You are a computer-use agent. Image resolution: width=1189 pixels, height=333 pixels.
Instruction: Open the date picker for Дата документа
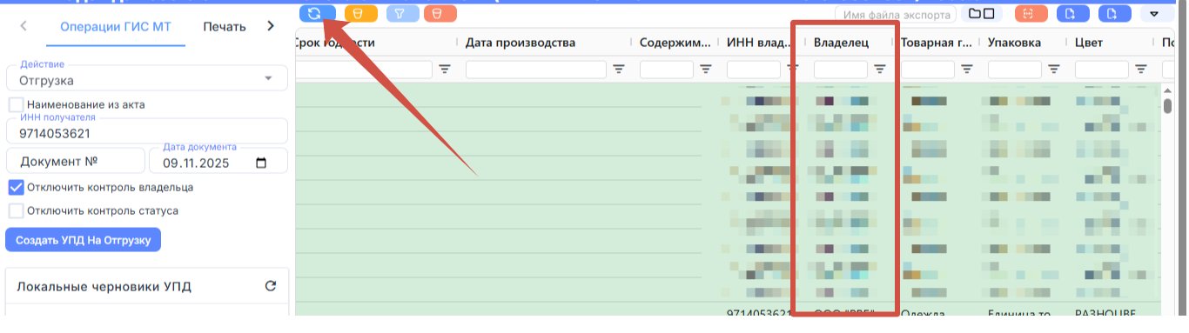pyautogui.click(x=261, y=162)
